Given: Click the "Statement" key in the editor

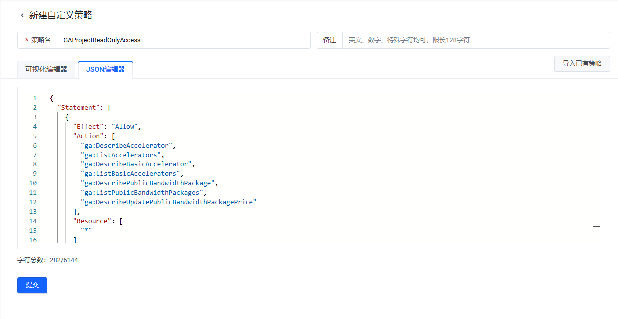Looking at the screenshot, I should [77, 108].
